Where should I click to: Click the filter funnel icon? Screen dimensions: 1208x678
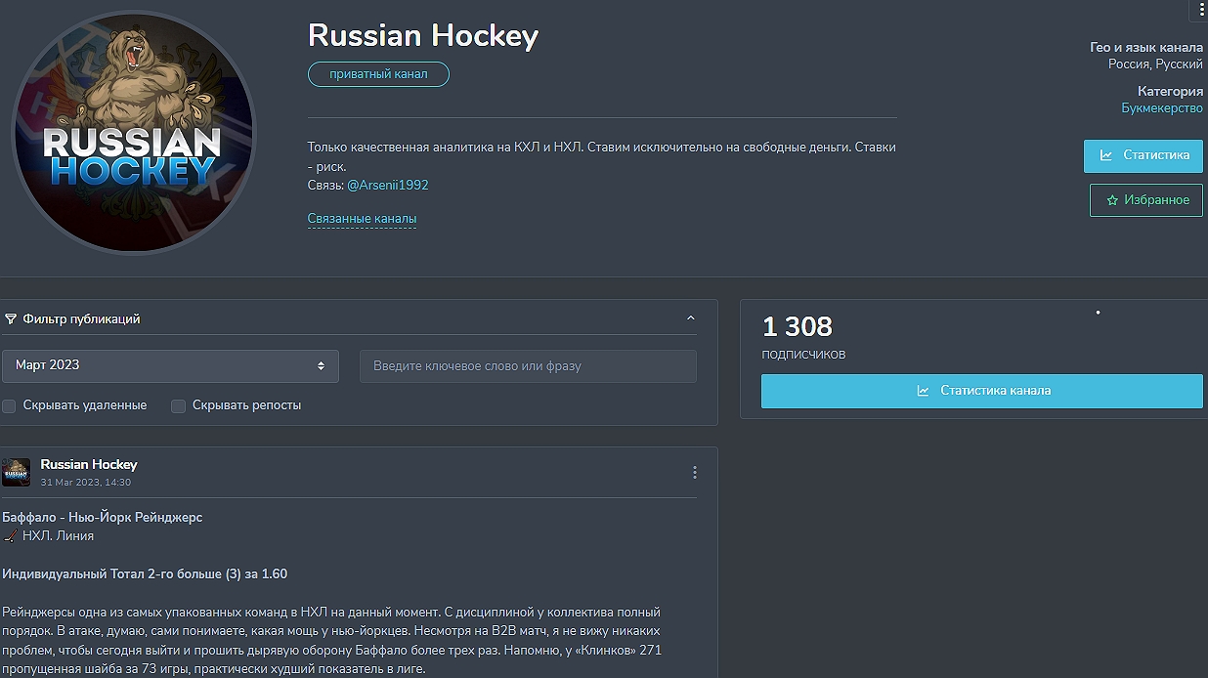[x=11, y=319]
